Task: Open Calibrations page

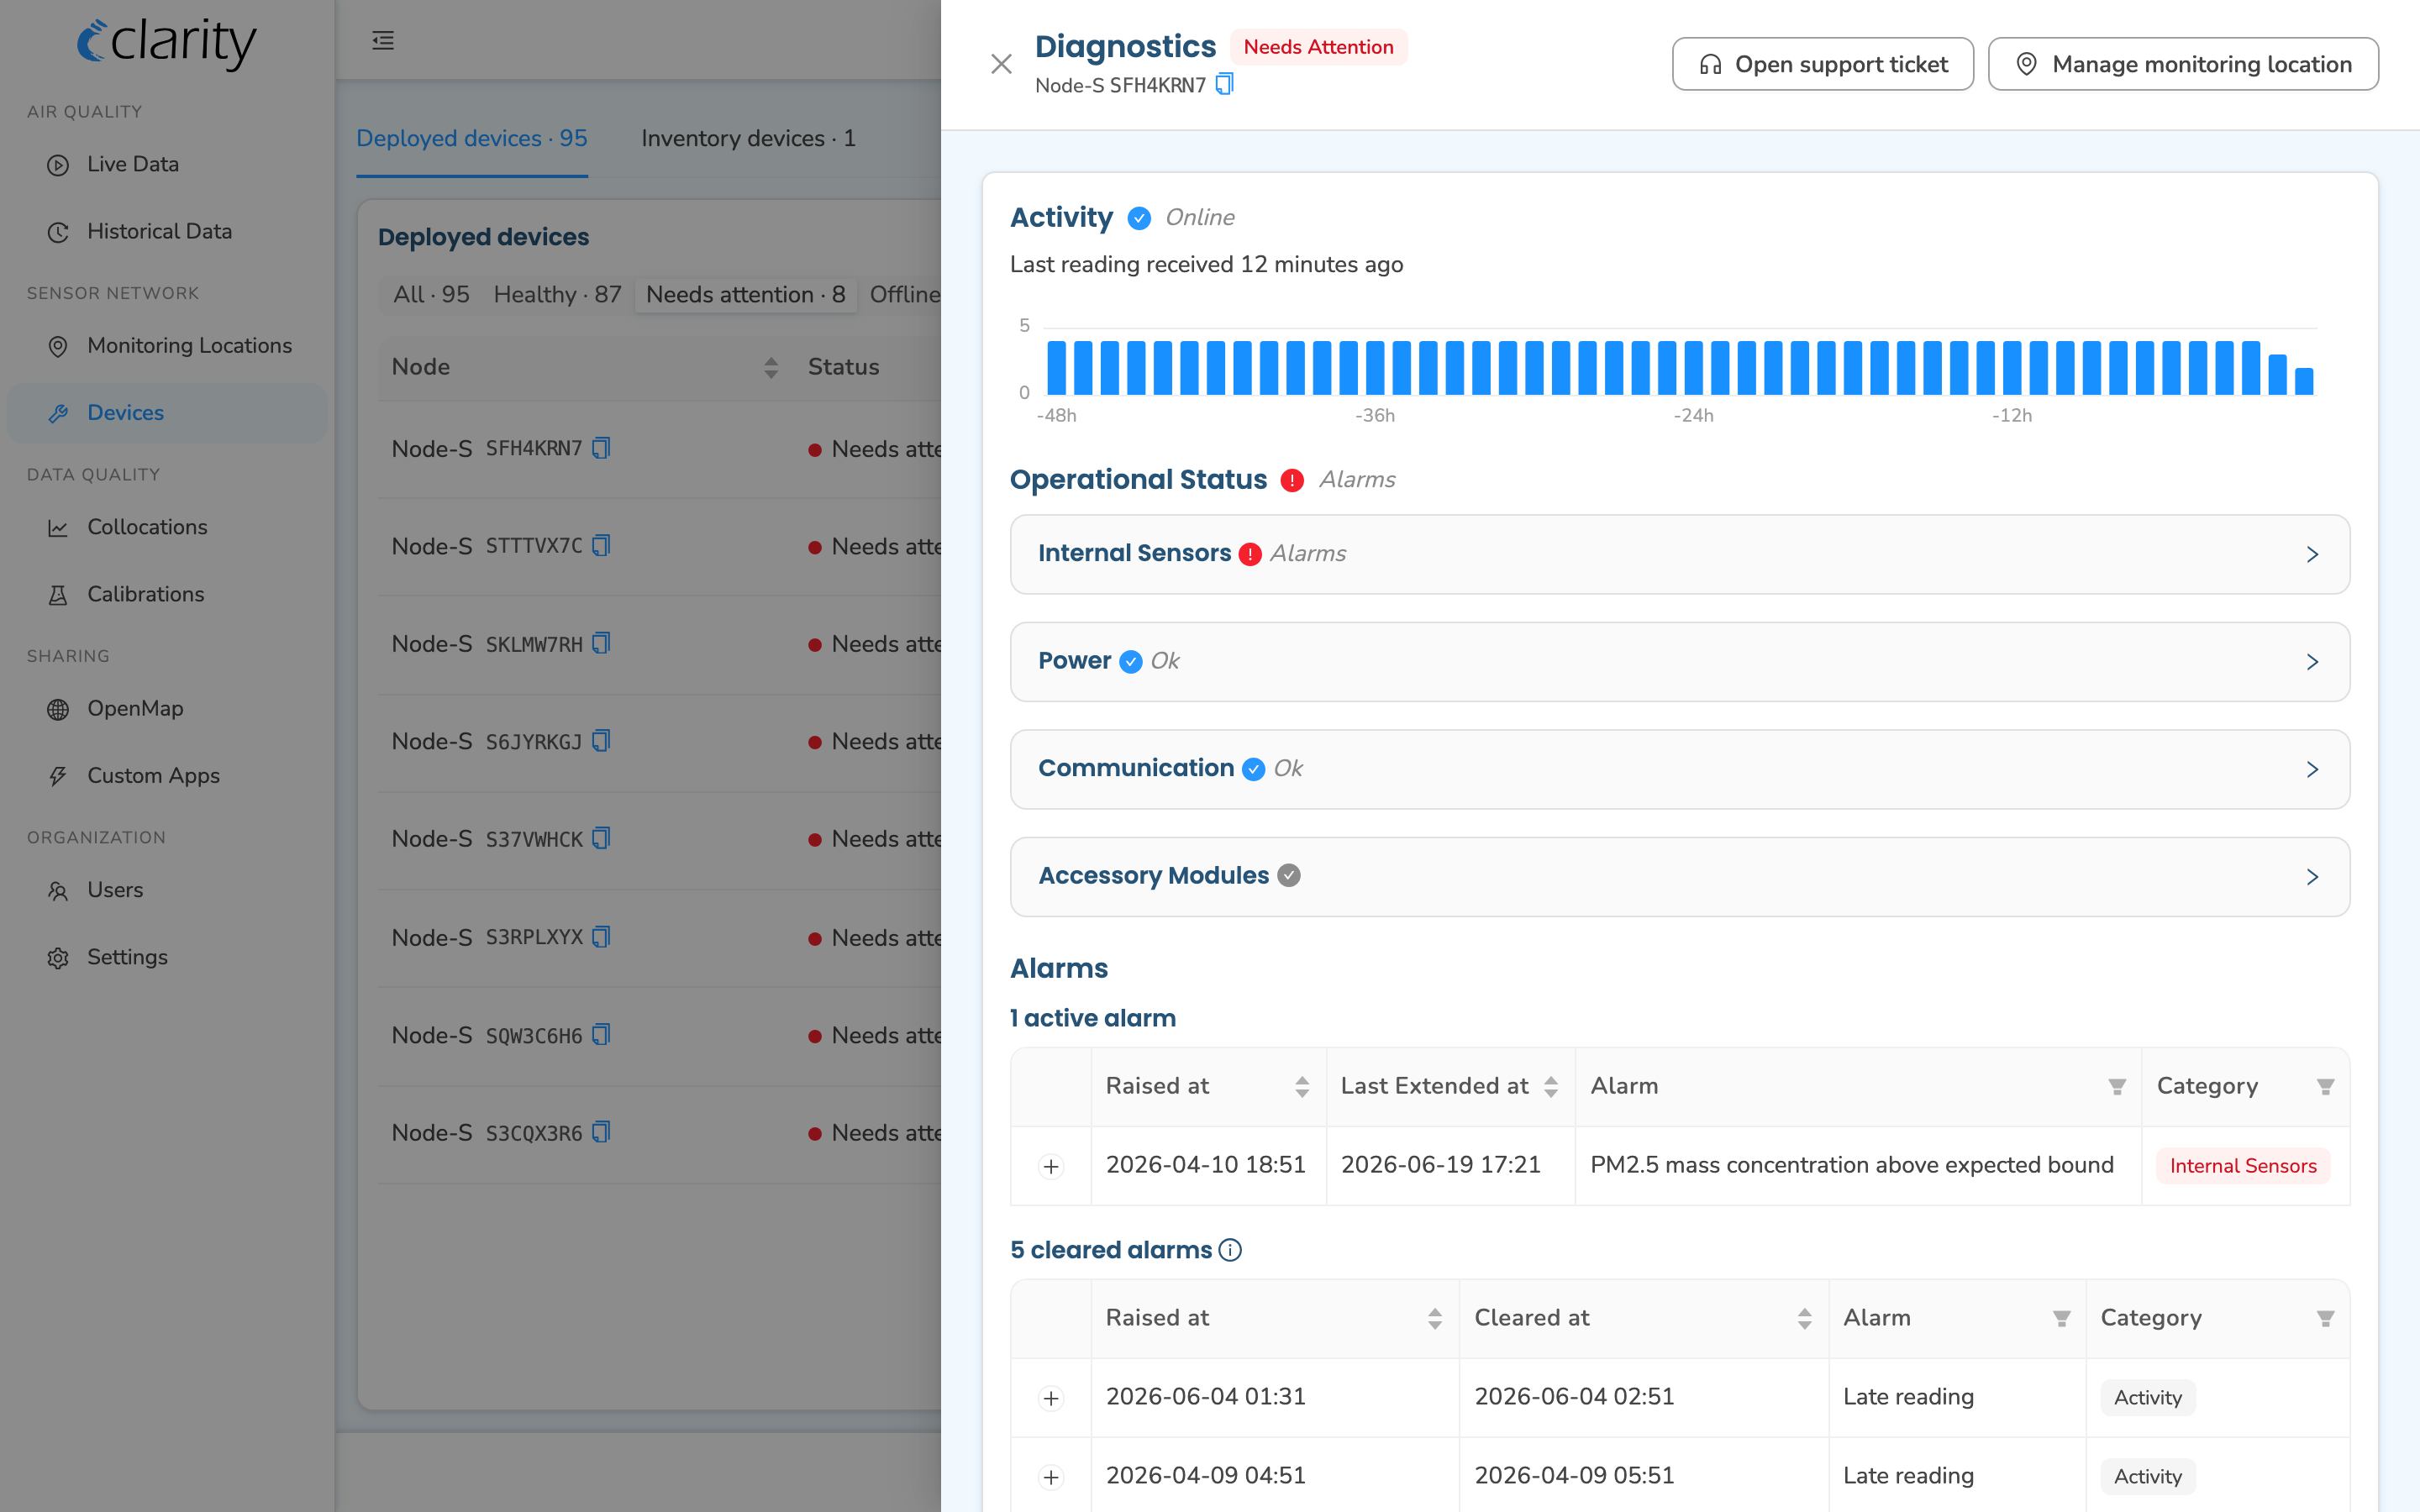Action: [x=167, y=594]
